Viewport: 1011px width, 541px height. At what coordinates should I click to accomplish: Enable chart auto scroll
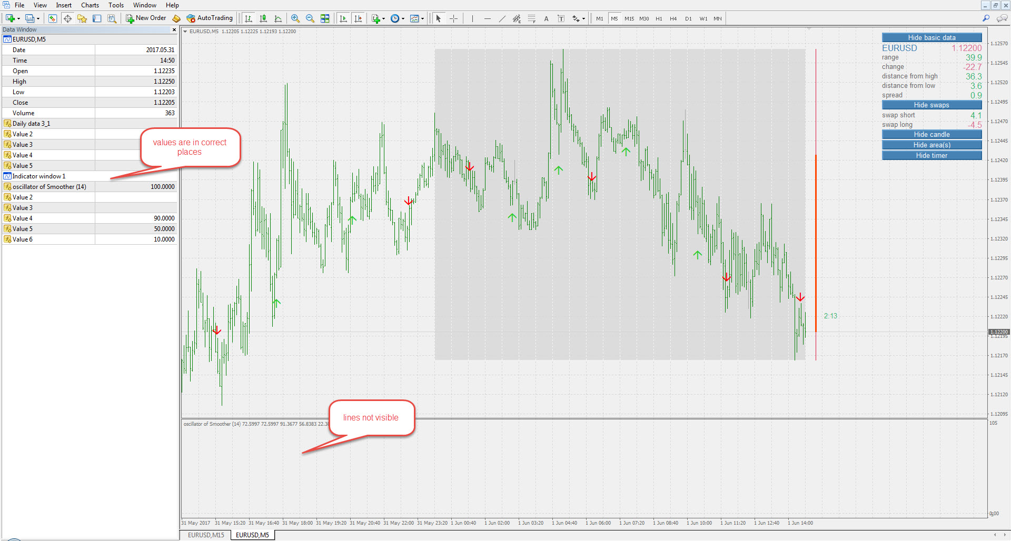coord(343,18)
